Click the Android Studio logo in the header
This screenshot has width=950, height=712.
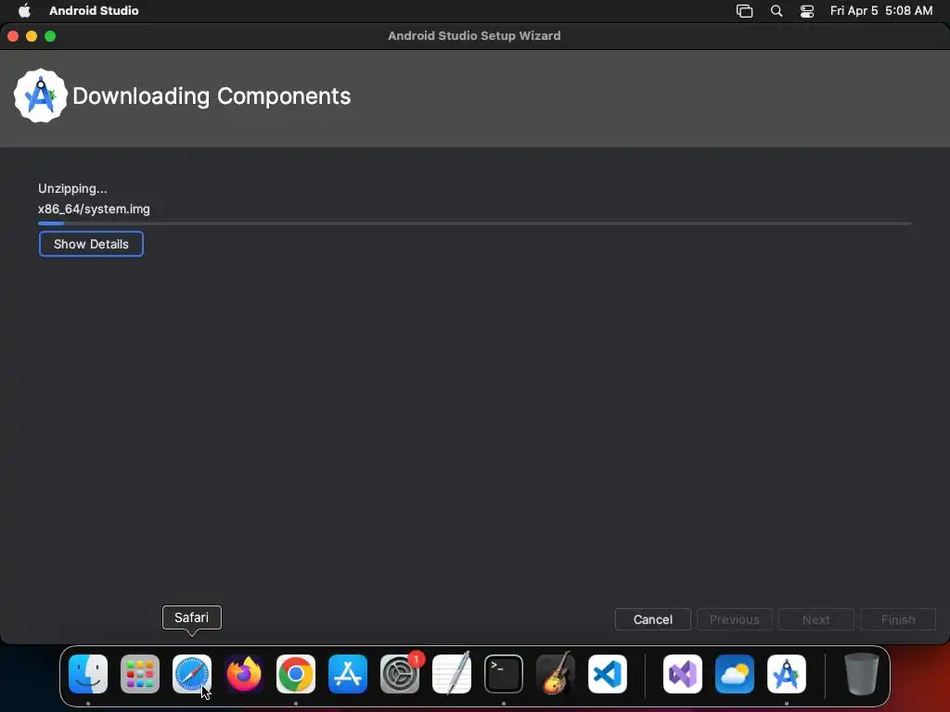[x=41, y=95]
